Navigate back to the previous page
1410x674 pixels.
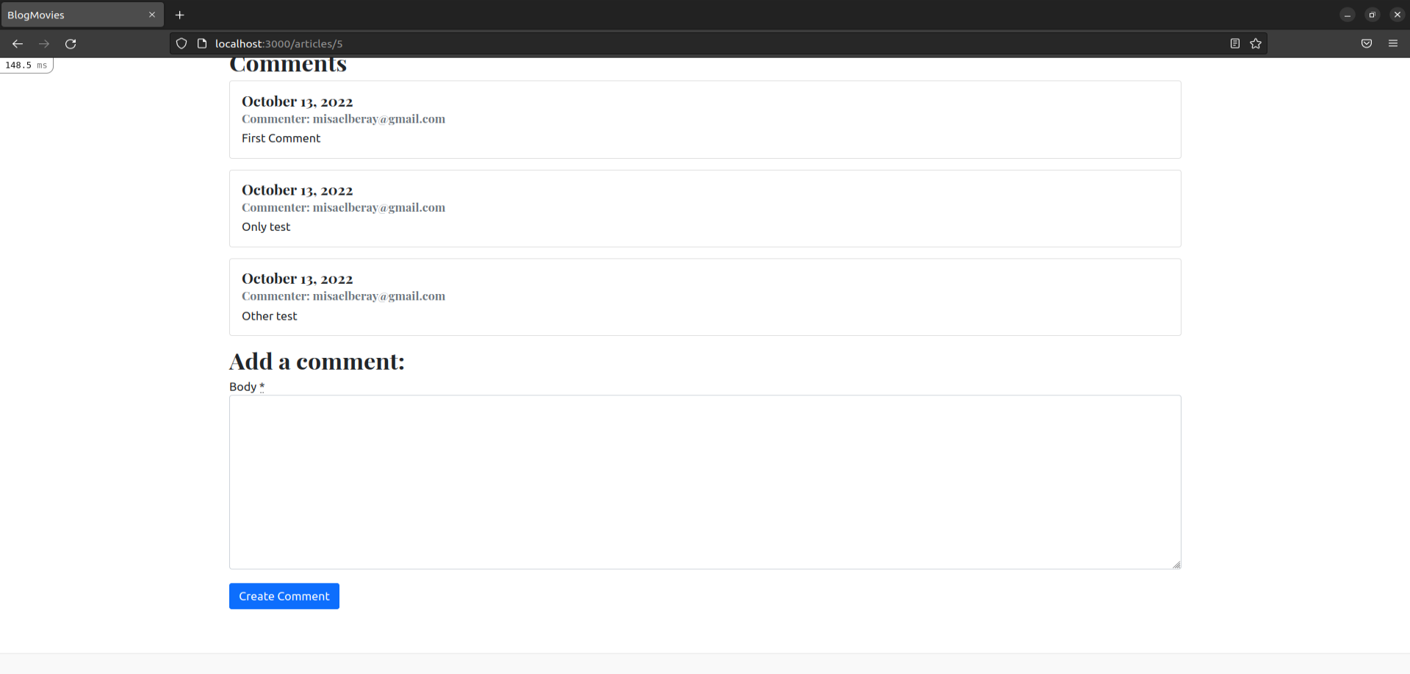point(17,43)
